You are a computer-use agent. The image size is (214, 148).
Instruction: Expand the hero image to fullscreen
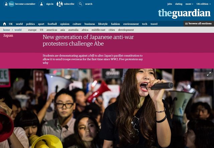pos(209,74)
